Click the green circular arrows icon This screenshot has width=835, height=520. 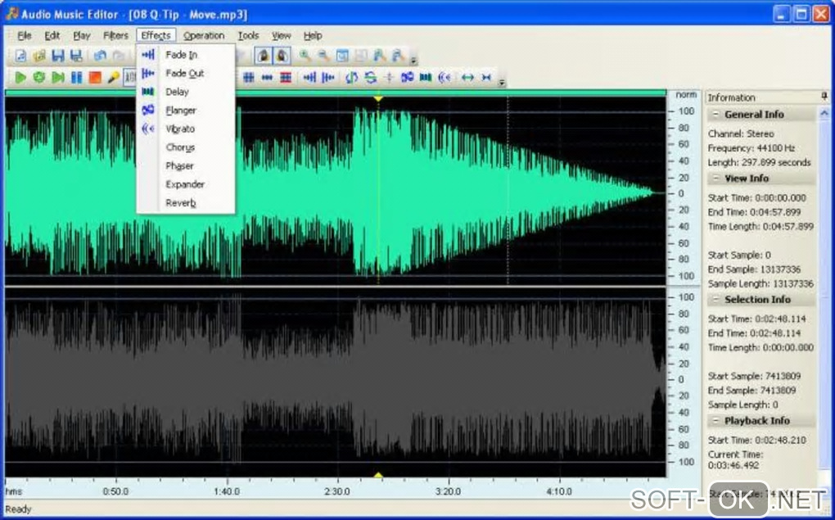[351, 78]
